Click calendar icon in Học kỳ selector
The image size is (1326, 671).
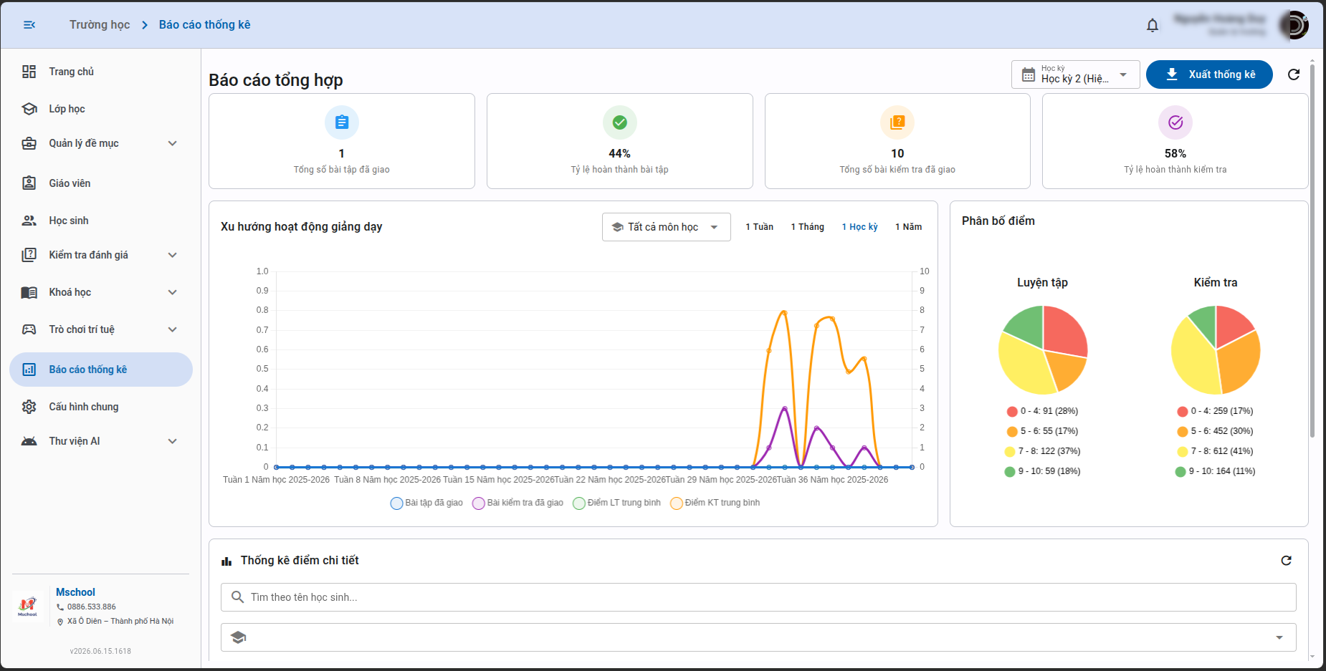(x=1029, y=74)
